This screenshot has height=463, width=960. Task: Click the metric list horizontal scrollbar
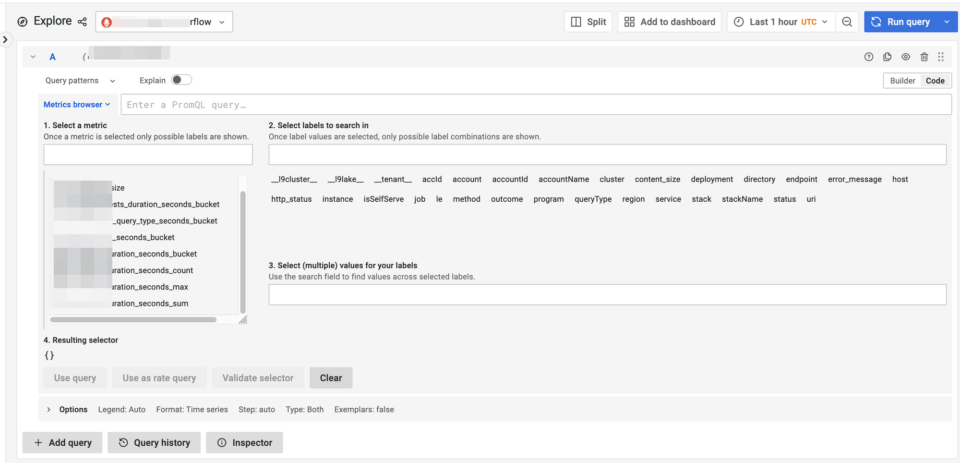click(x=133, y=320)
